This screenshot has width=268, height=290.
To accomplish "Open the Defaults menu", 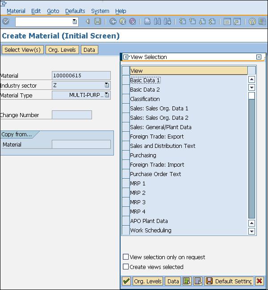I will click(75, 11).
